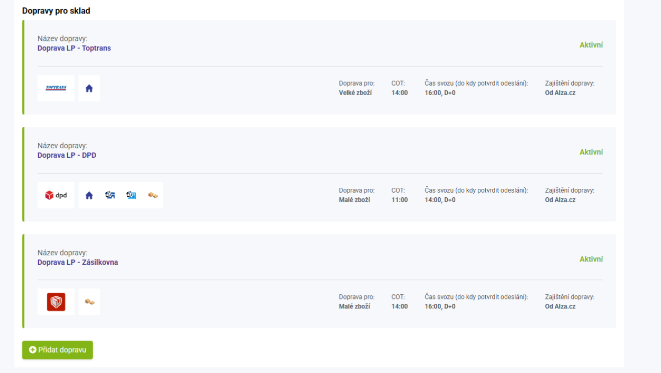Click the Zásilkovna carrier logo
661x373 pixels.
56,302
